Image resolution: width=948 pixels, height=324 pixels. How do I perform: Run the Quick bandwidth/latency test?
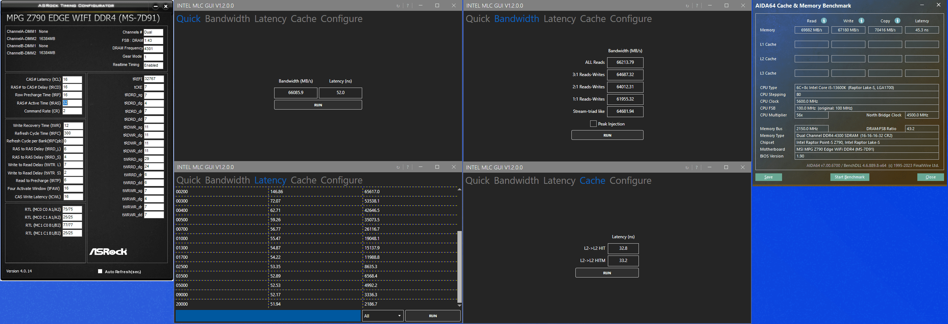[318, 105]
